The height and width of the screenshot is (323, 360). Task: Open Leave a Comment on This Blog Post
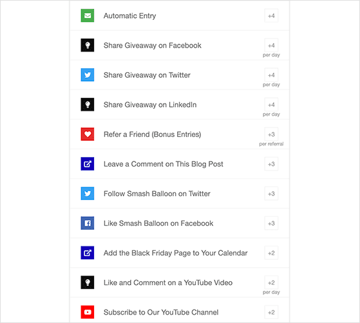(x=180, y=164)
